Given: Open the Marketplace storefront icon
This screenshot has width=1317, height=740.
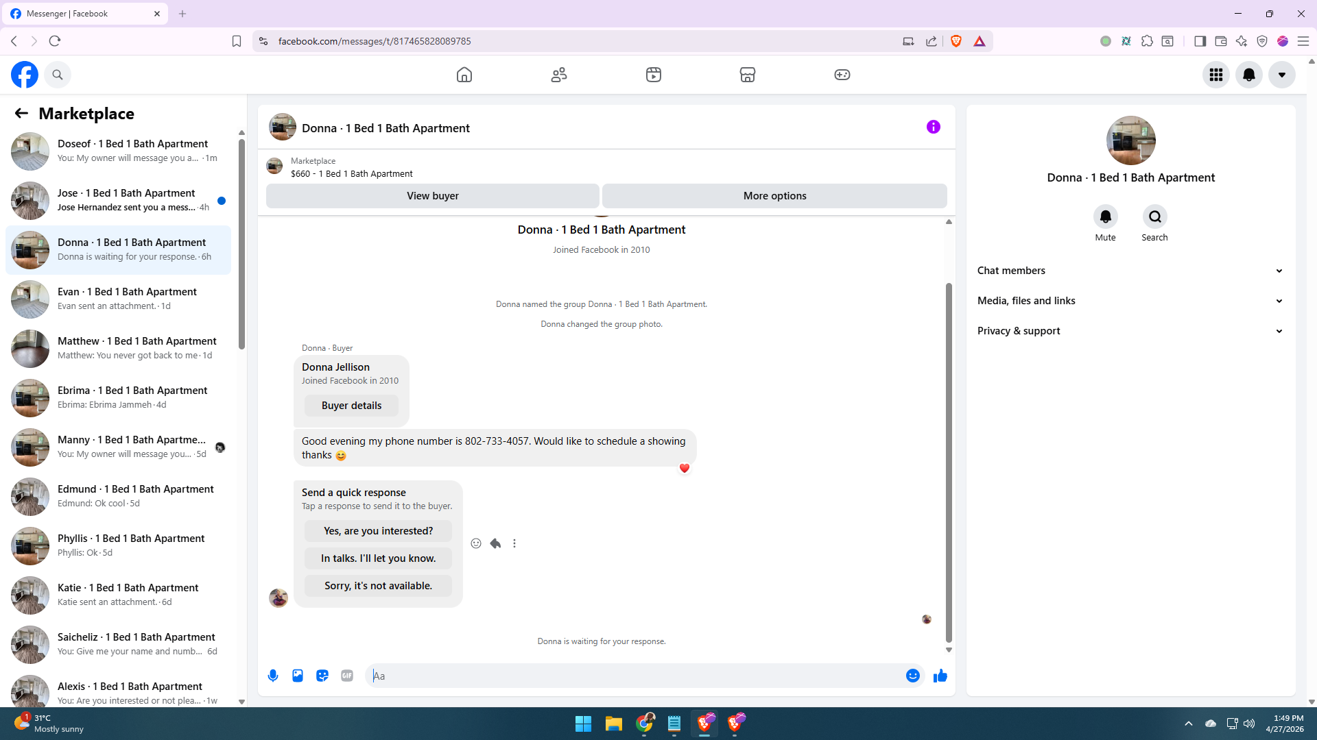Looking at the screenshot, I should (748, 75).
